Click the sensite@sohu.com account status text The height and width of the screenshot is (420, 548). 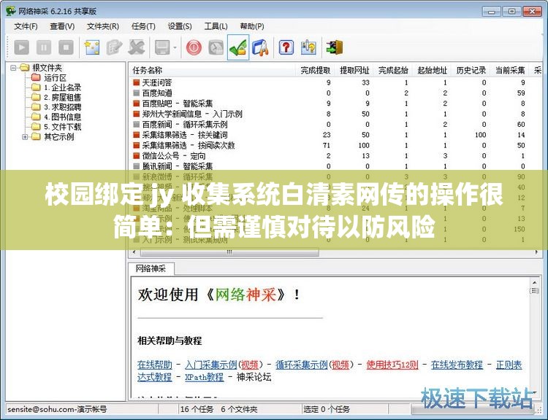point(57,409)
